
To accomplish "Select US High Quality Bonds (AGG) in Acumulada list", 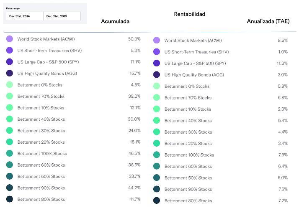I will pyautogui.click(x=47, y=74).
